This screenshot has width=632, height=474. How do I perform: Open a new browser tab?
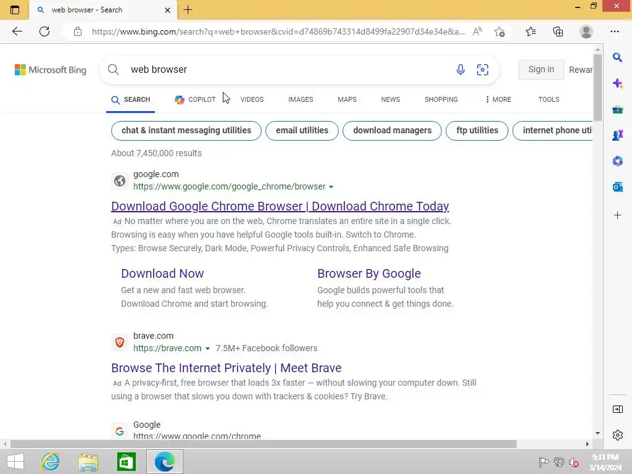point(188,10)
